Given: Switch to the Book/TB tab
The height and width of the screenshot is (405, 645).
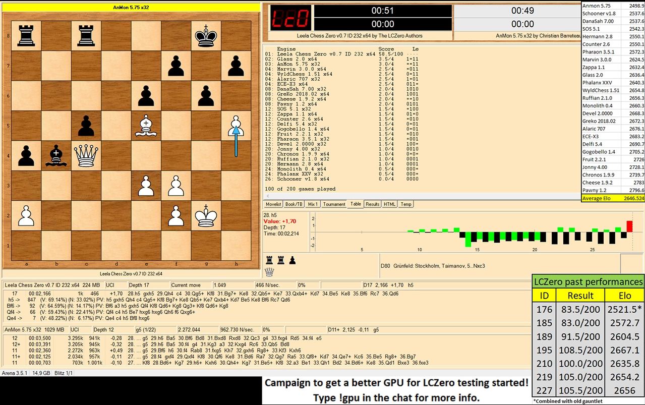Looking at the screenshot, I should [294, 204].
